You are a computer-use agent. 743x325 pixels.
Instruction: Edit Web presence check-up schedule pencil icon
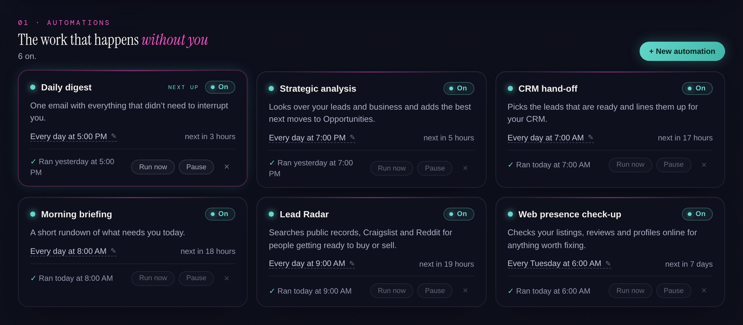coord(608,263)
